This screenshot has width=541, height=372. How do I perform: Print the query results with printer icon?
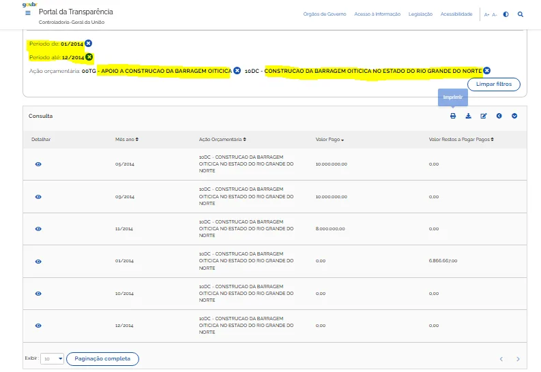[453, 116]
